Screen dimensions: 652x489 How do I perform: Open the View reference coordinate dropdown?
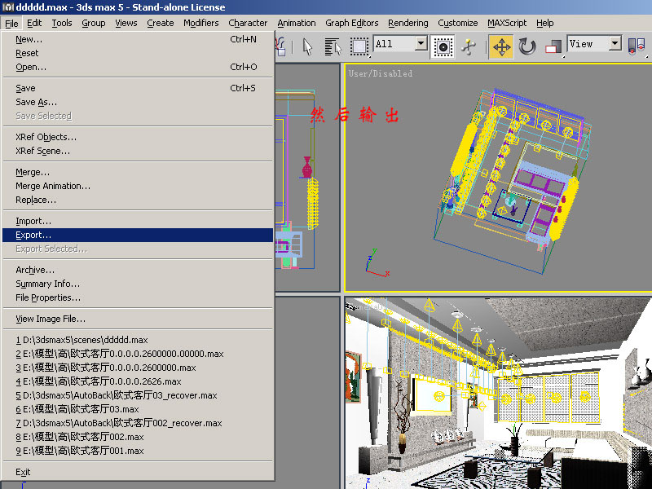615,43
